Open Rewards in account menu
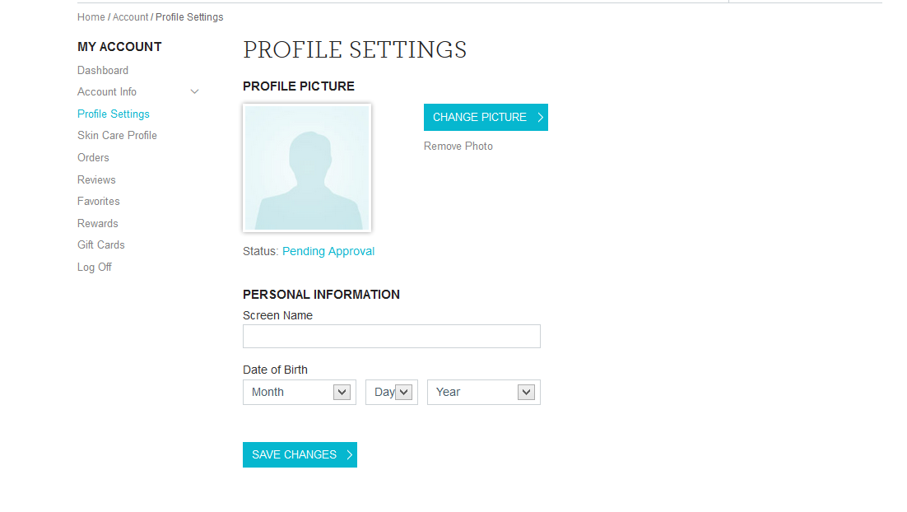 98,224
